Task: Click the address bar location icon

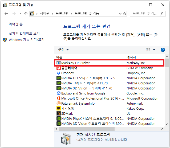Action: pos(32,14)
